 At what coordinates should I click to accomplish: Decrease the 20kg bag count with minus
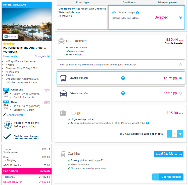(169, 134)
